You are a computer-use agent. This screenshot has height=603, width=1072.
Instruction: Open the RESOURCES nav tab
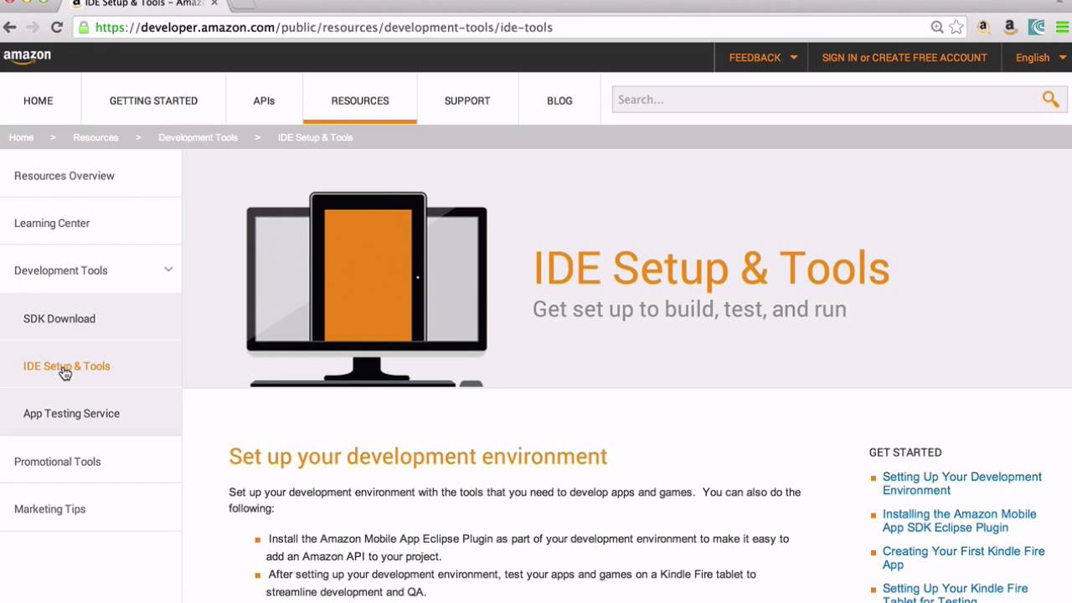(x=360, y=100)
